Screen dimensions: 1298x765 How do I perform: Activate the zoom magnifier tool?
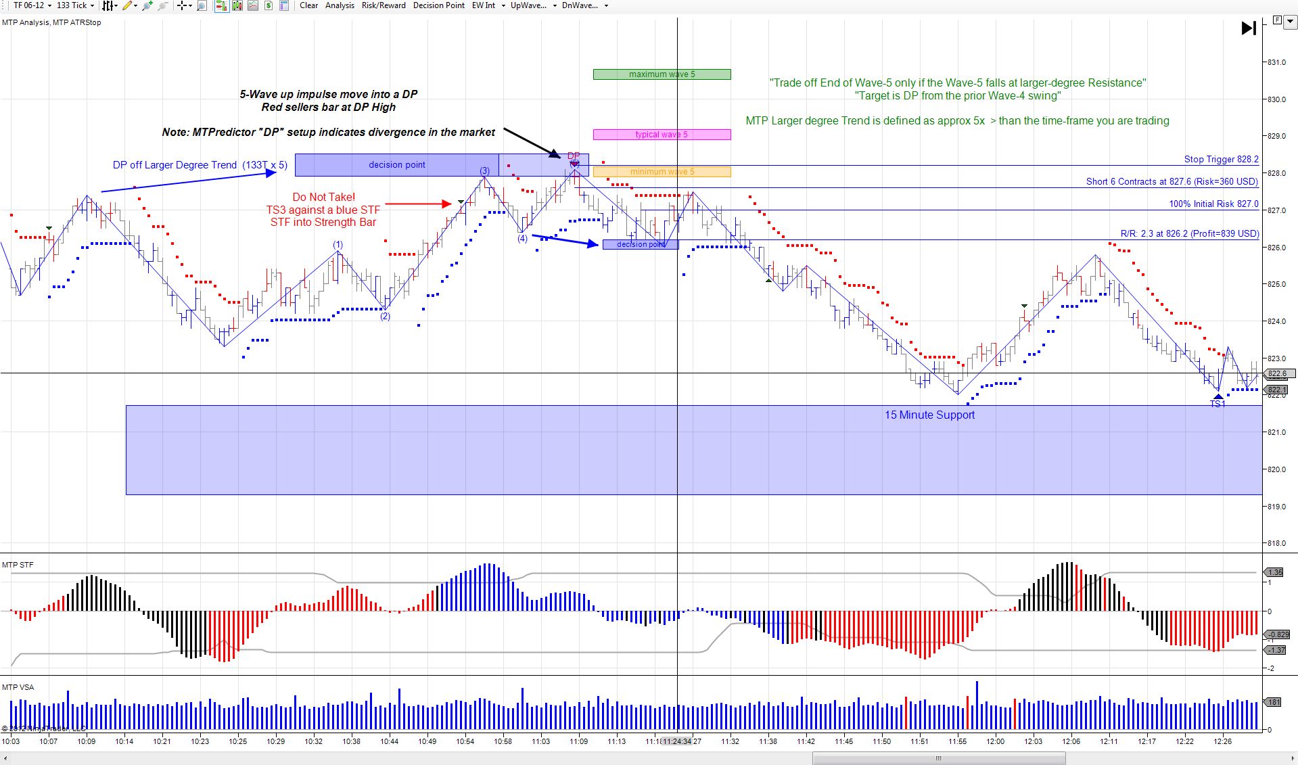click(x=202, y=5)
